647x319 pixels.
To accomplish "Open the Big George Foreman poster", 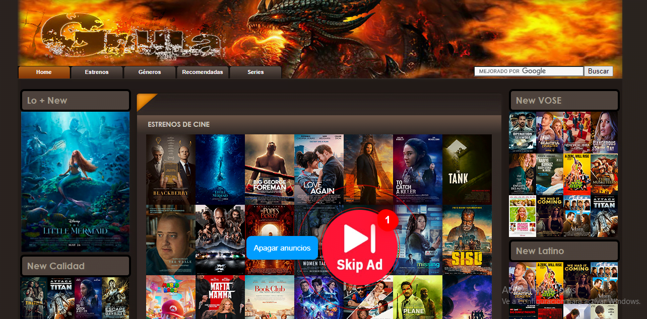I will click(x=270, y=169).
